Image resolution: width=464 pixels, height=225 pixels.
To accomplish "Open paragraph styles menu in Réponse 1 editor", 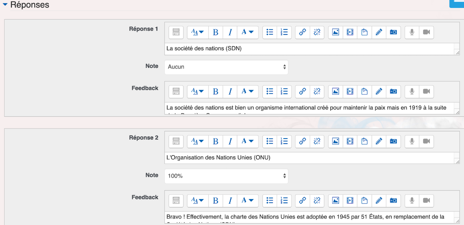I will (198, 32).
